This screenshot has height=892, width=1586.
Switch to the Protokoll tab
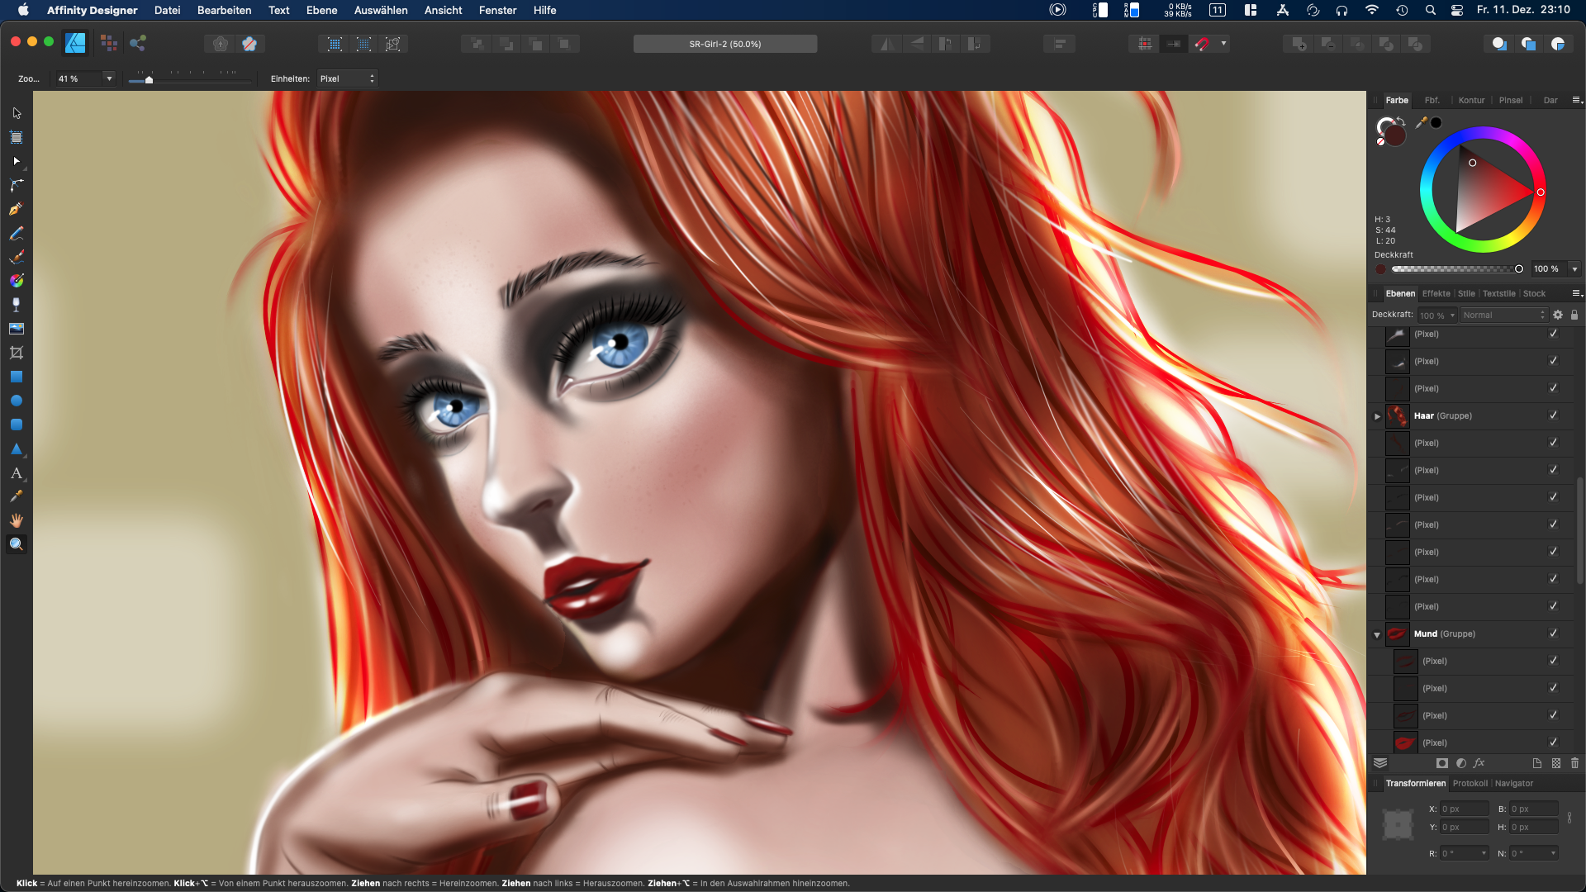[x=1470, y=783]
